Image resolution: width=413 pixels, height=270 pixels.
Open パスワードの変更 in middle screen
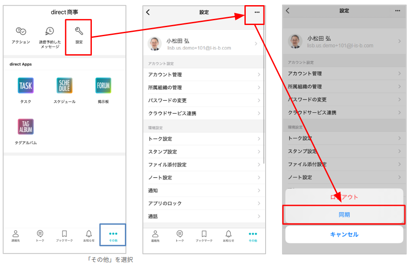pos(204,100)
